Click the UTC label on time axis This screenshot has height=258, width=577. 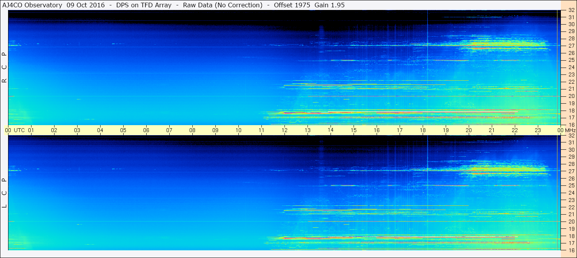pos(19,130)
